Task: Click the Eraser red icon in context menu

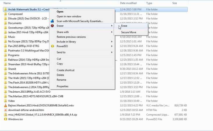Action: coord(52,26)
